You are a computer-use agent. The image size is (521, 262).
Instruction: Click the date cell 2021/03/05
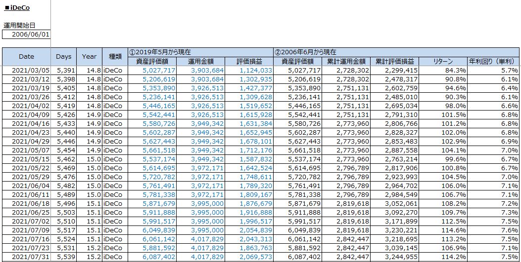tap(30, 71)
